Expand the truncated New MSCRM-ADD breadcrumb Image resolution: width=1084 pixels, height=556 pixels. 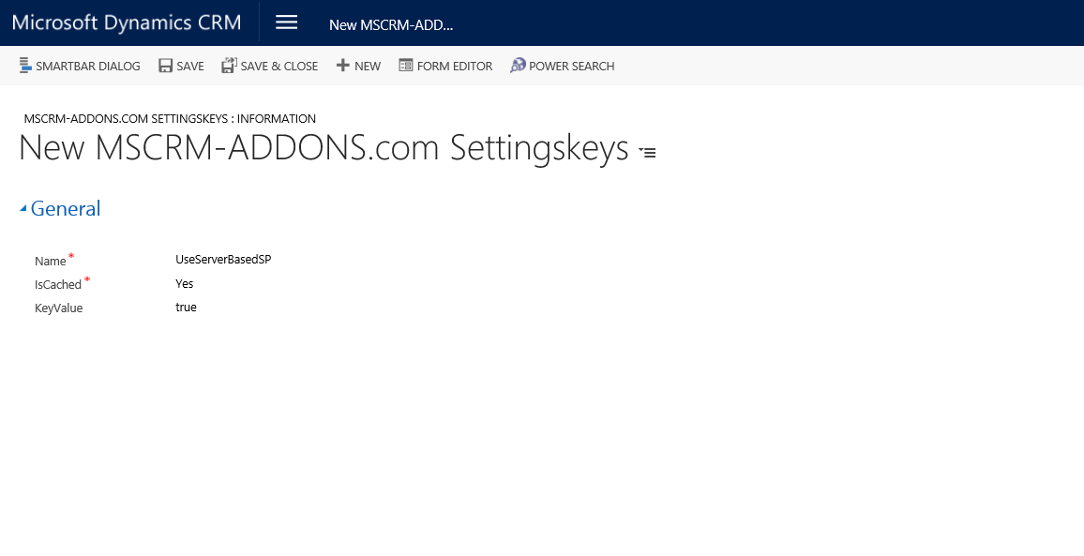[391, 25]
